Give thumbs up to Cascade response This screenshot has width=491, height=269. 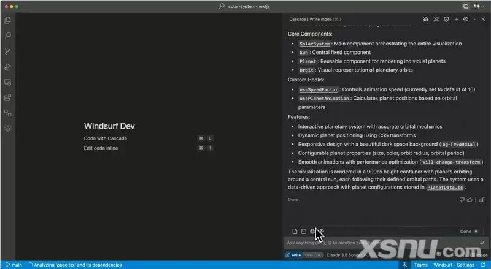tap(471, 199)
